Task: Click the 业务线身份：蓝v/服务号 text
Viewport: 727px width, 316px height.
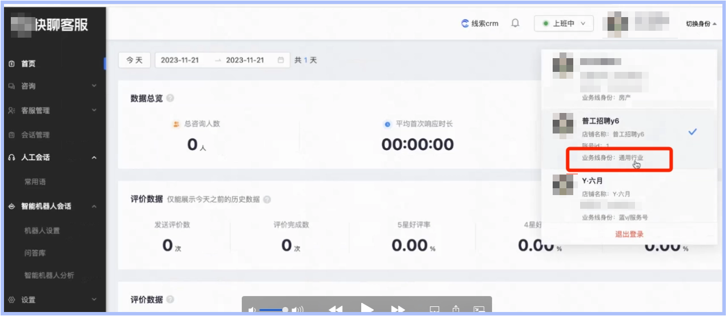Action: click(x=615, y=218)
